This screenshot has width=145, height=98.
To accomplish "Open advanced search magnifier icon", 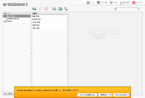I will pos(66,9).
